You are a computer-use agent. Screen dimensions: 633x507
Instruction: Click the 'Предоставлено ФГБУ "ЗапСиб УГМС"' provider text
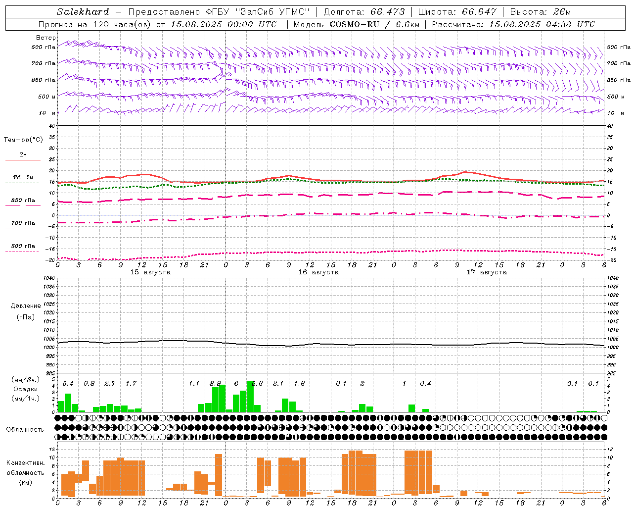(x=219, y=12)
